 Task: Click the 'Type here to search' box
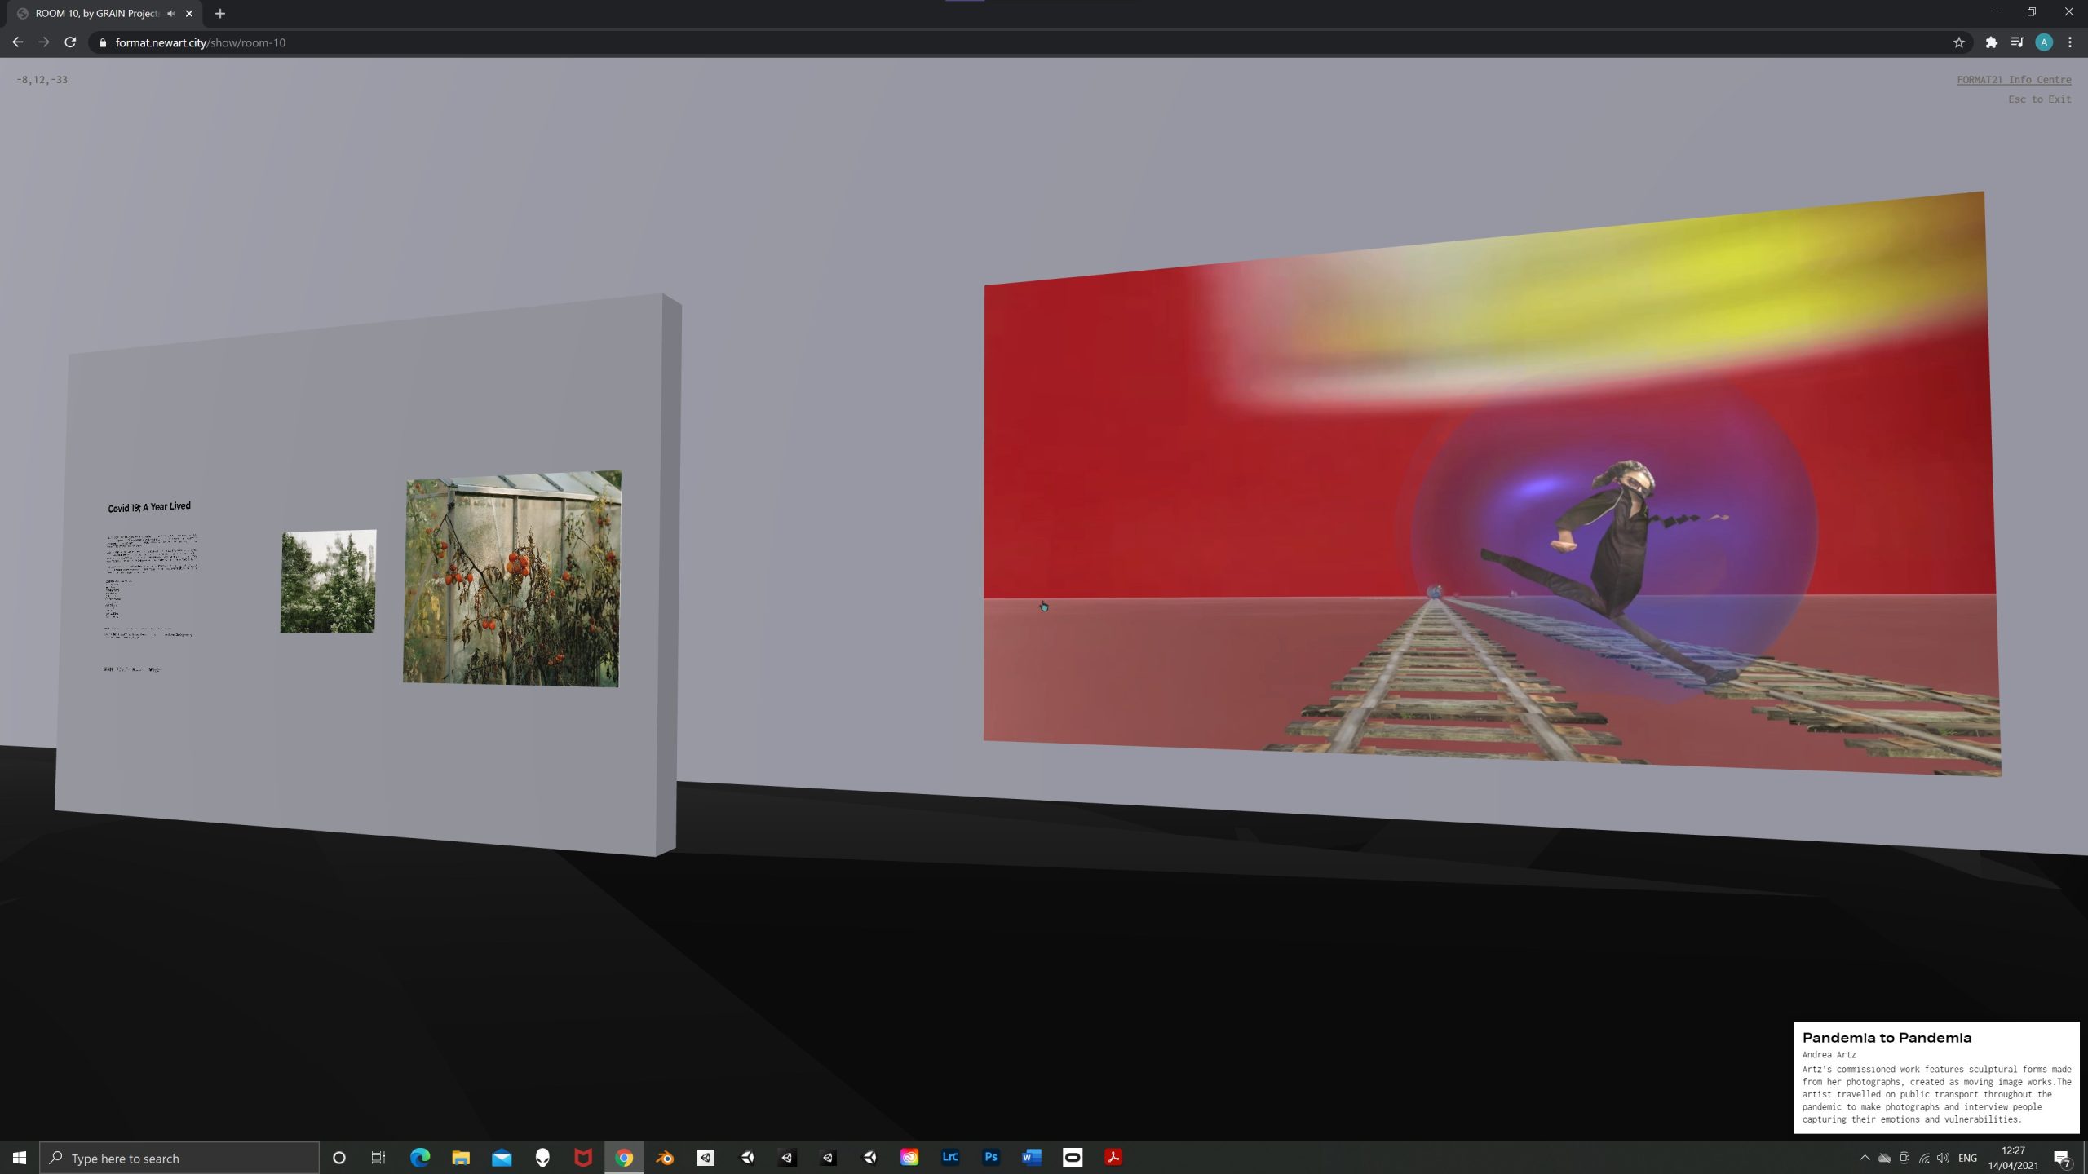point(179,1158)
